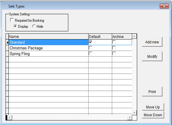Image resolution: width=172 pixels, height=125 pixels.
Task: Click vertical scrollbar up arrow
Action: coord(134,36)
